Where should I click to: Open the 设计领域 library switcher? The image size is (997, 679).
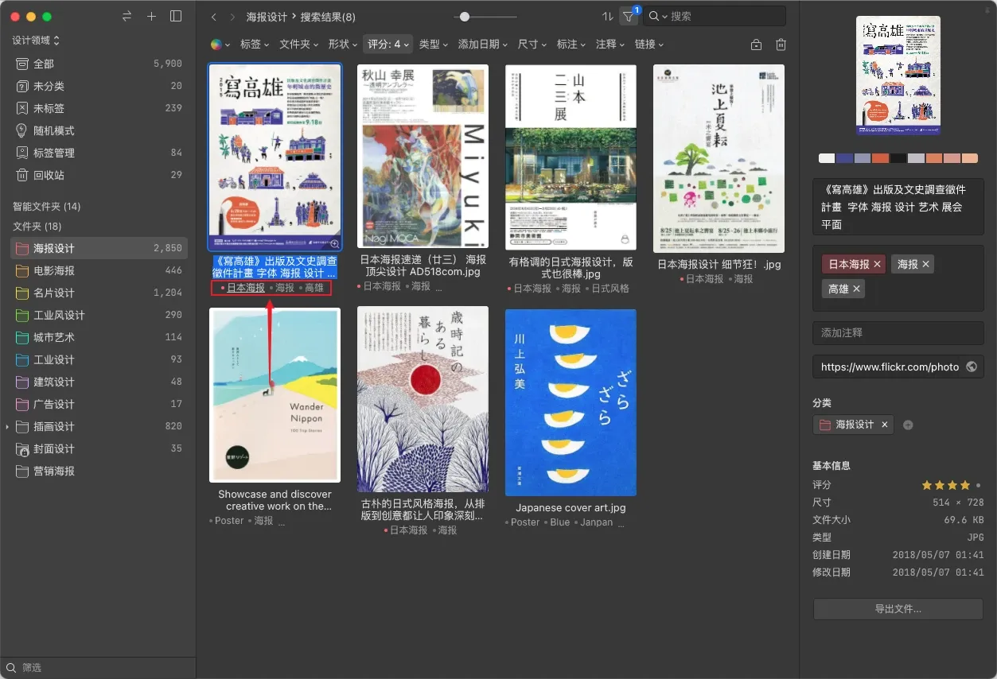coord(37,40)
